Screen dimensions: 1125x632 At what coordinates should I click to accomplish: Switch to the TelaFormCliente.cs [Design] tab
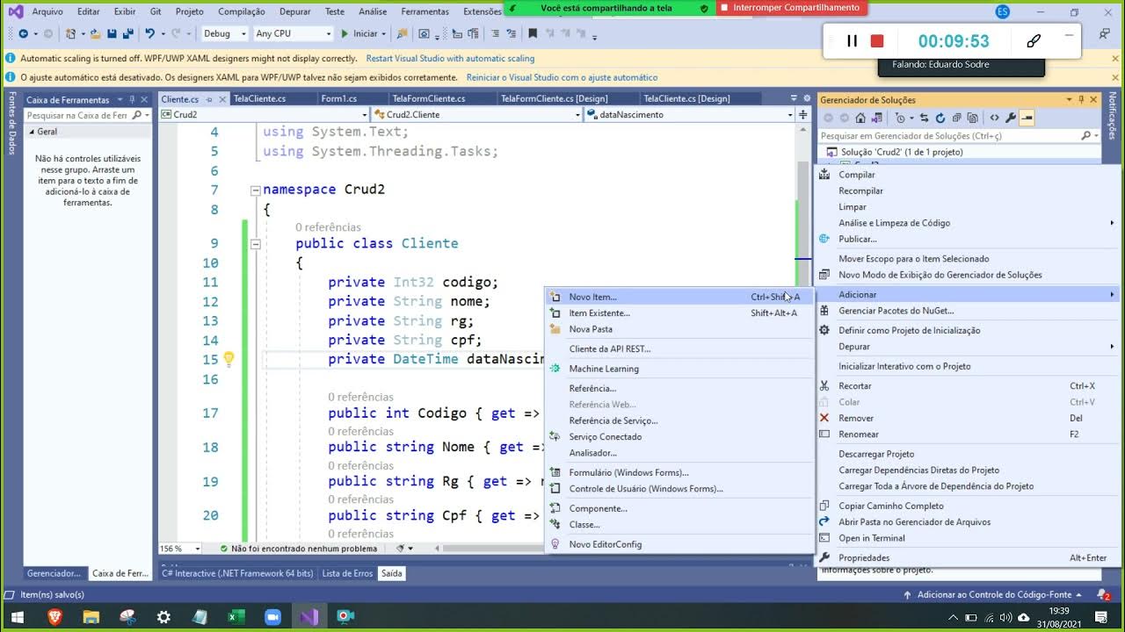click(x=554, y=99)
